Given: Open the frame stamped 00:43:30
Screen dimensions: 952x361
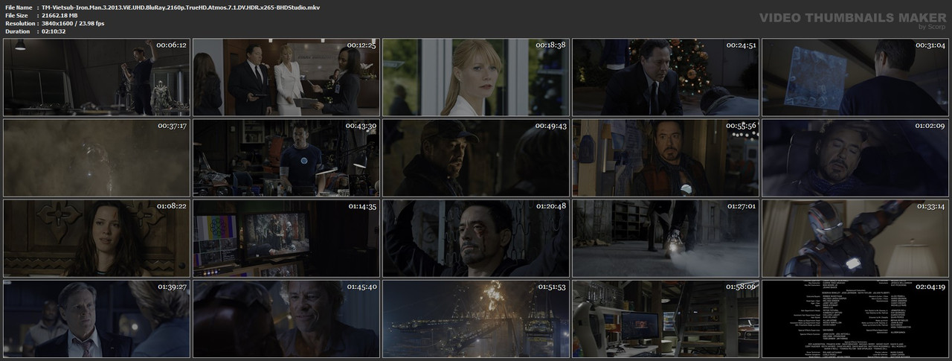Looking at the screenshot, I should pos(286,157).
